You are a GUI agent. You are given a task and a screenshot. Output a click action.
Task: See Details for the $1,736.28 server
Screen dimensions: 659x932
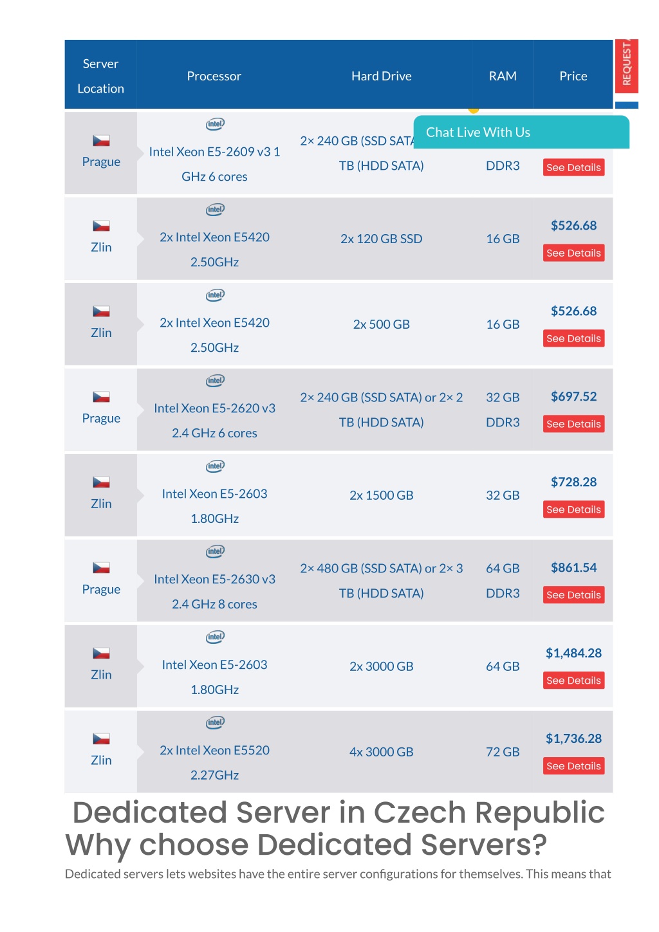click(573, 766)
